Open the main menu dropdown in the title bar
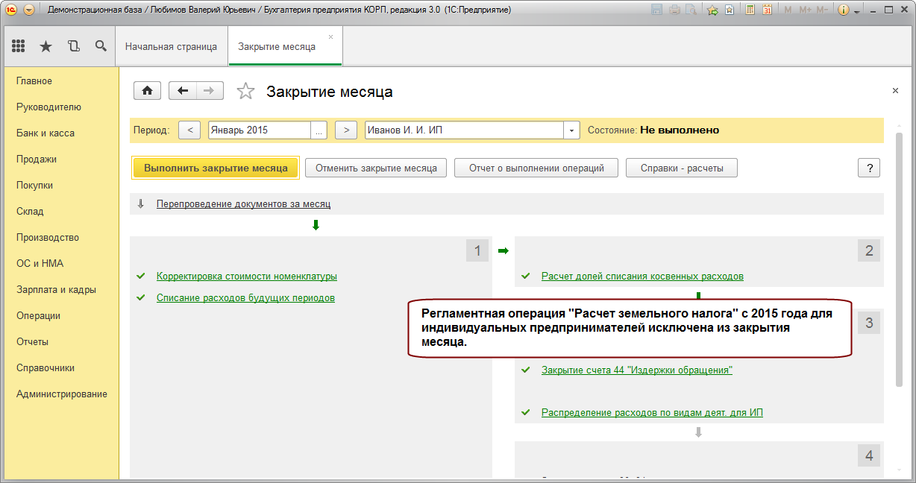 click(28, 10)
